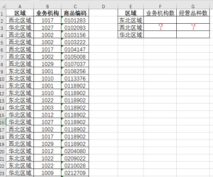
Task: Select empty cell F4 for 华北区域
Action: pyautogui.click(x=160, y=34)
